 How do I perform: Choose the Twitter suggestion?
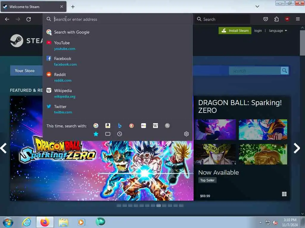point(117,109)
